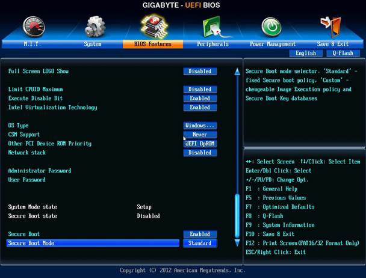Select the Administrator Password entry
The image size is (366, 278).
tap(40, 171)
